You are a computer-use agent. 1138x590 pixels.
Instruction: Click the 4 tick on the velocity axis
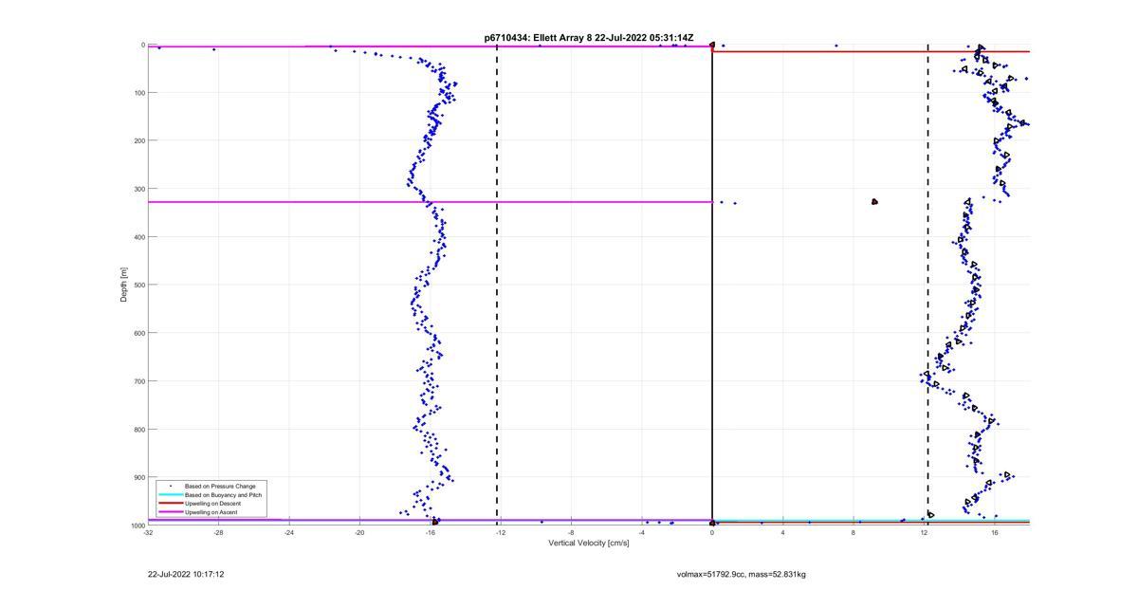pyautogui.click(x=782, y=533)
